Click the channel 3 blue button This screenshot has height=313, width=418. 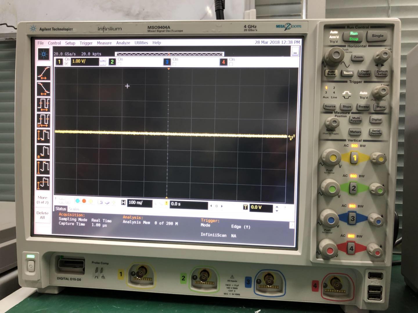pos(167,62)
